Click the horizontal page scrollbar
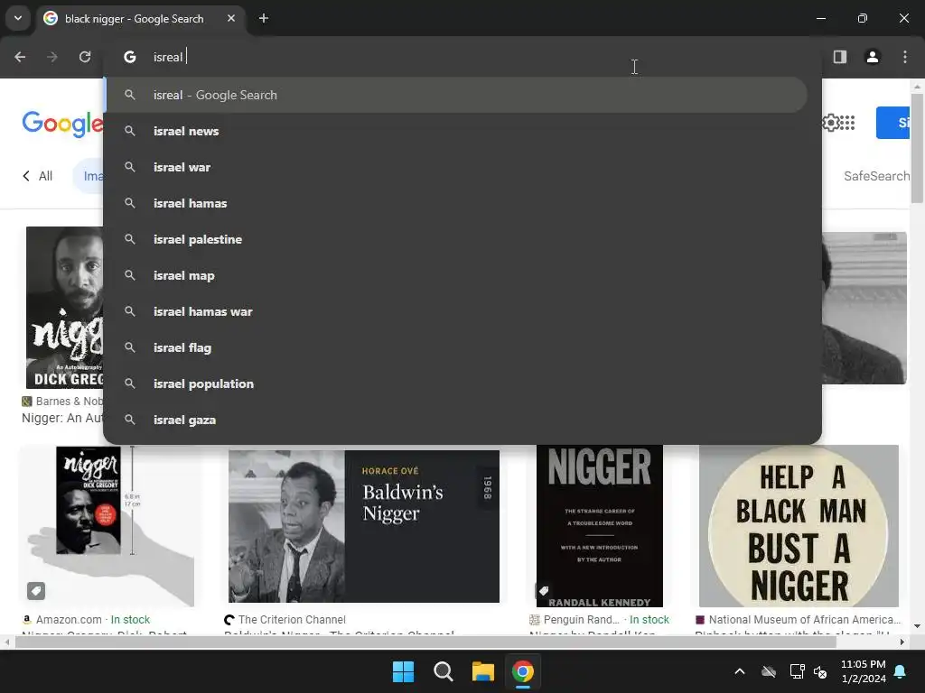This screenshot has width=925, height=693. click(x=426, y=642)
